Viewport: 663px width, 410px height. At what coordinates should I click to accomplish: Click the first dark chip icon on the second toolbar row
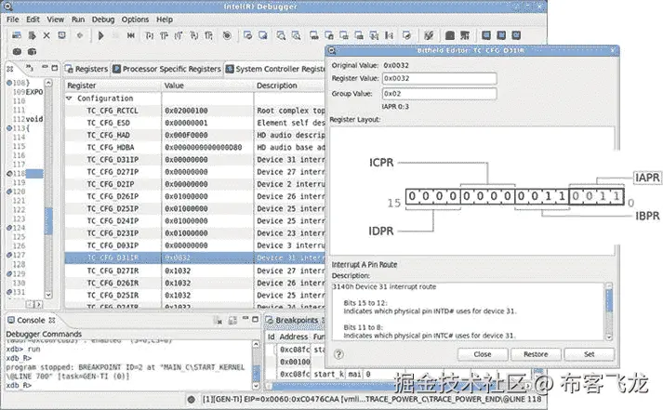tap(17, 51)
